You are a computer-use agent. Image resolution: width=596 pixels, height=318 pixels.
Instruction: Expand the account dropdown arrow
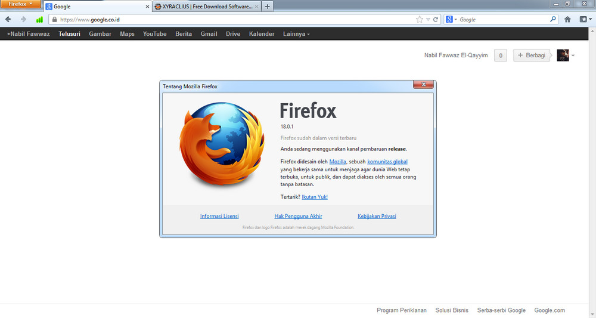tap(573, 55)
